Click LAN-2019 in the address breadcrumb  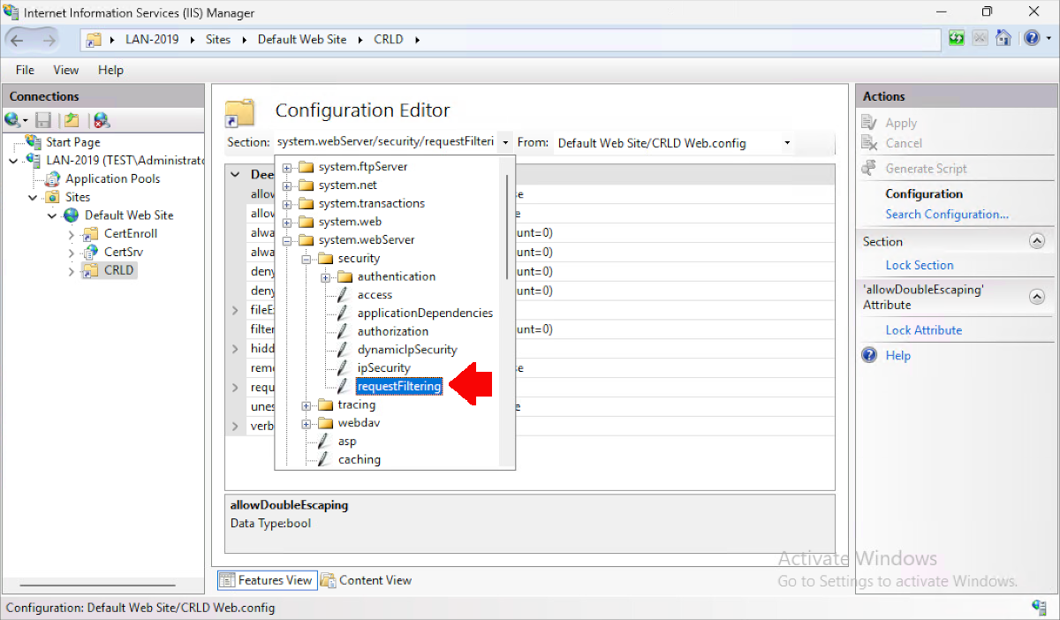[152, 40]
